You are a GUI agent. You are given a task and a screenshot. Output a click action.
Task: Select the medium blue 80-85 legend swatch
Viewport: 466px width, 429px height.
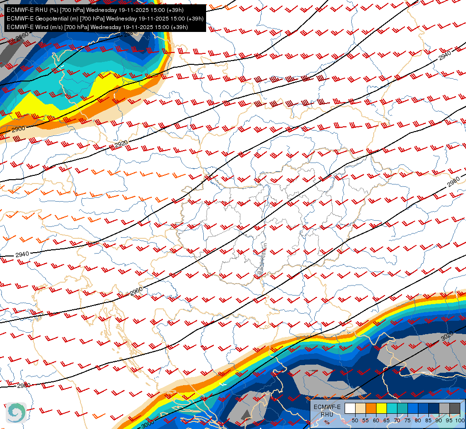pyautogui.click(x=424, y=409)
